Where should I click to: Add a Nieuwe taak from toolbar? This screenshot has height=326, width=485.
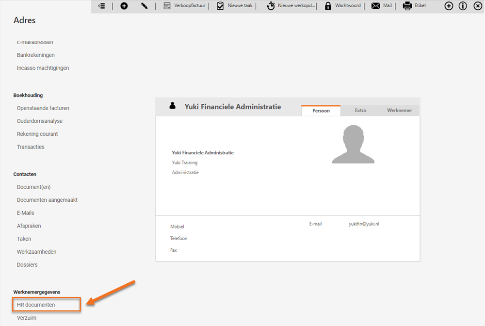pyautogui.click(x=235, y=6)
